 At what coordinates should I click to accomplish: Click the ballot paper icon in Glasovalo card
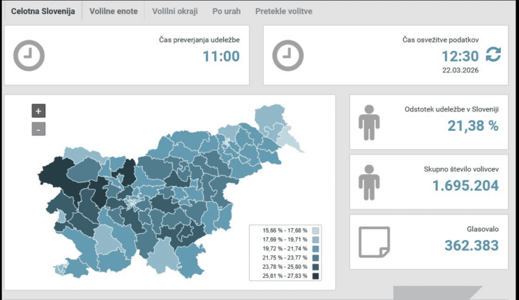[373, 242]
